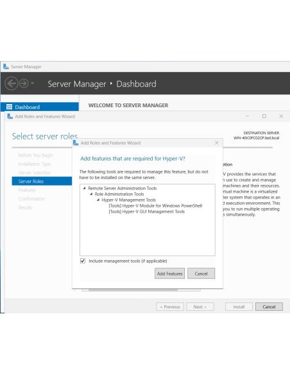The height and width of the screenshot is (375, 290).
Task: Minimize the outer Add Roles wizard window
Action: (x=247, y=116)
